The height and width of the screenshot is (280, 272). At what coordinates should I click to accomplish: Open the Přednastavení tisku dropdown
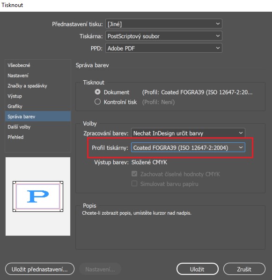coord(163,24)
